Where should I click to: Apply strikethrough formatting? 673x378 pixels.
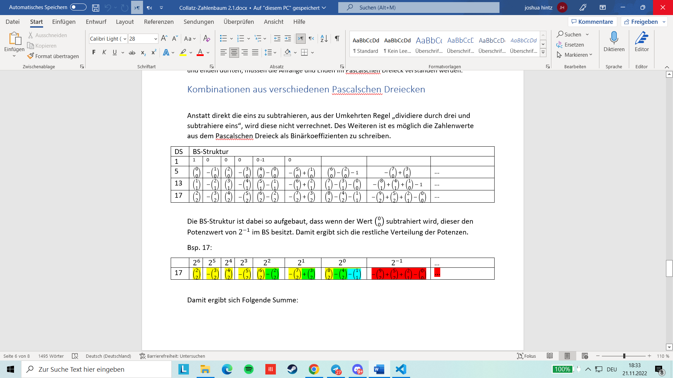tap(132, 52)
